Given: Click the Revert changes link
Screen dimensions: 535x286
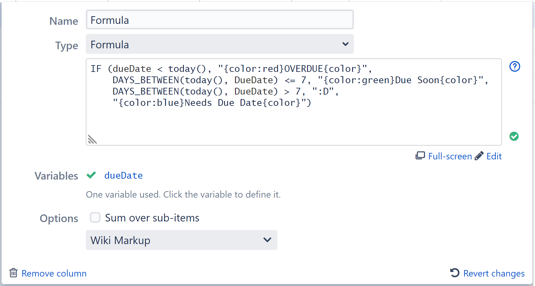Looking at the screenshot, I should point(494,273).
